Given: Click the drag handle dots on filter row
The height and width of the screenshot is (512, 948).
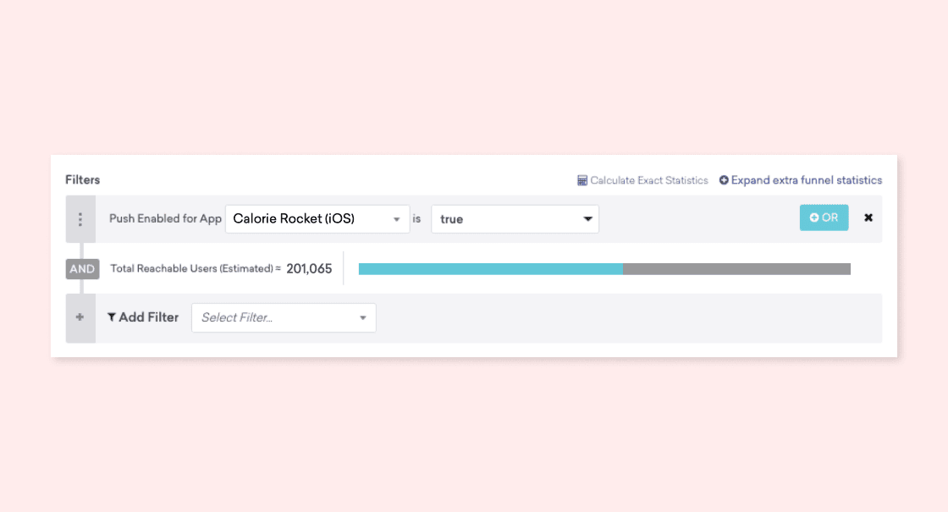Looking at the screenshot, I should click(80, 219).
